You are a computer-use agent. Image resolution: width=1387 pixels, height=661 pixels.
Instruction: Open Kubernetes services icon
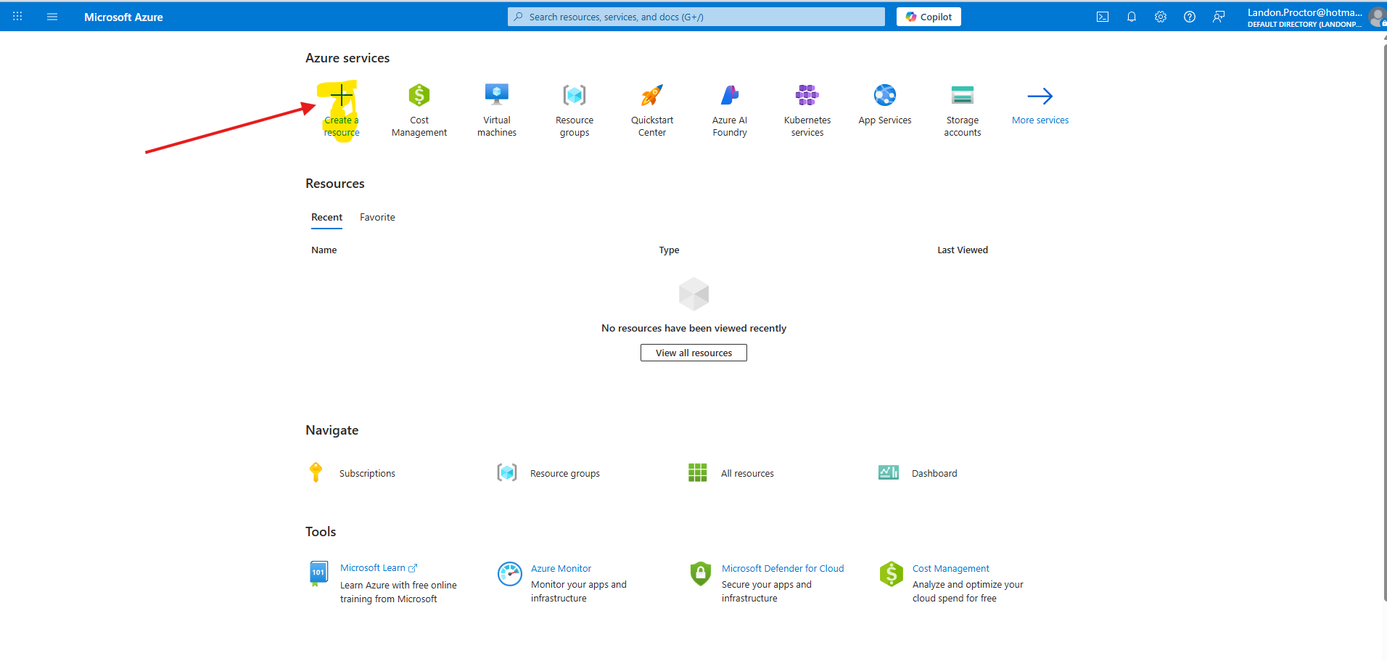[807, 95]
